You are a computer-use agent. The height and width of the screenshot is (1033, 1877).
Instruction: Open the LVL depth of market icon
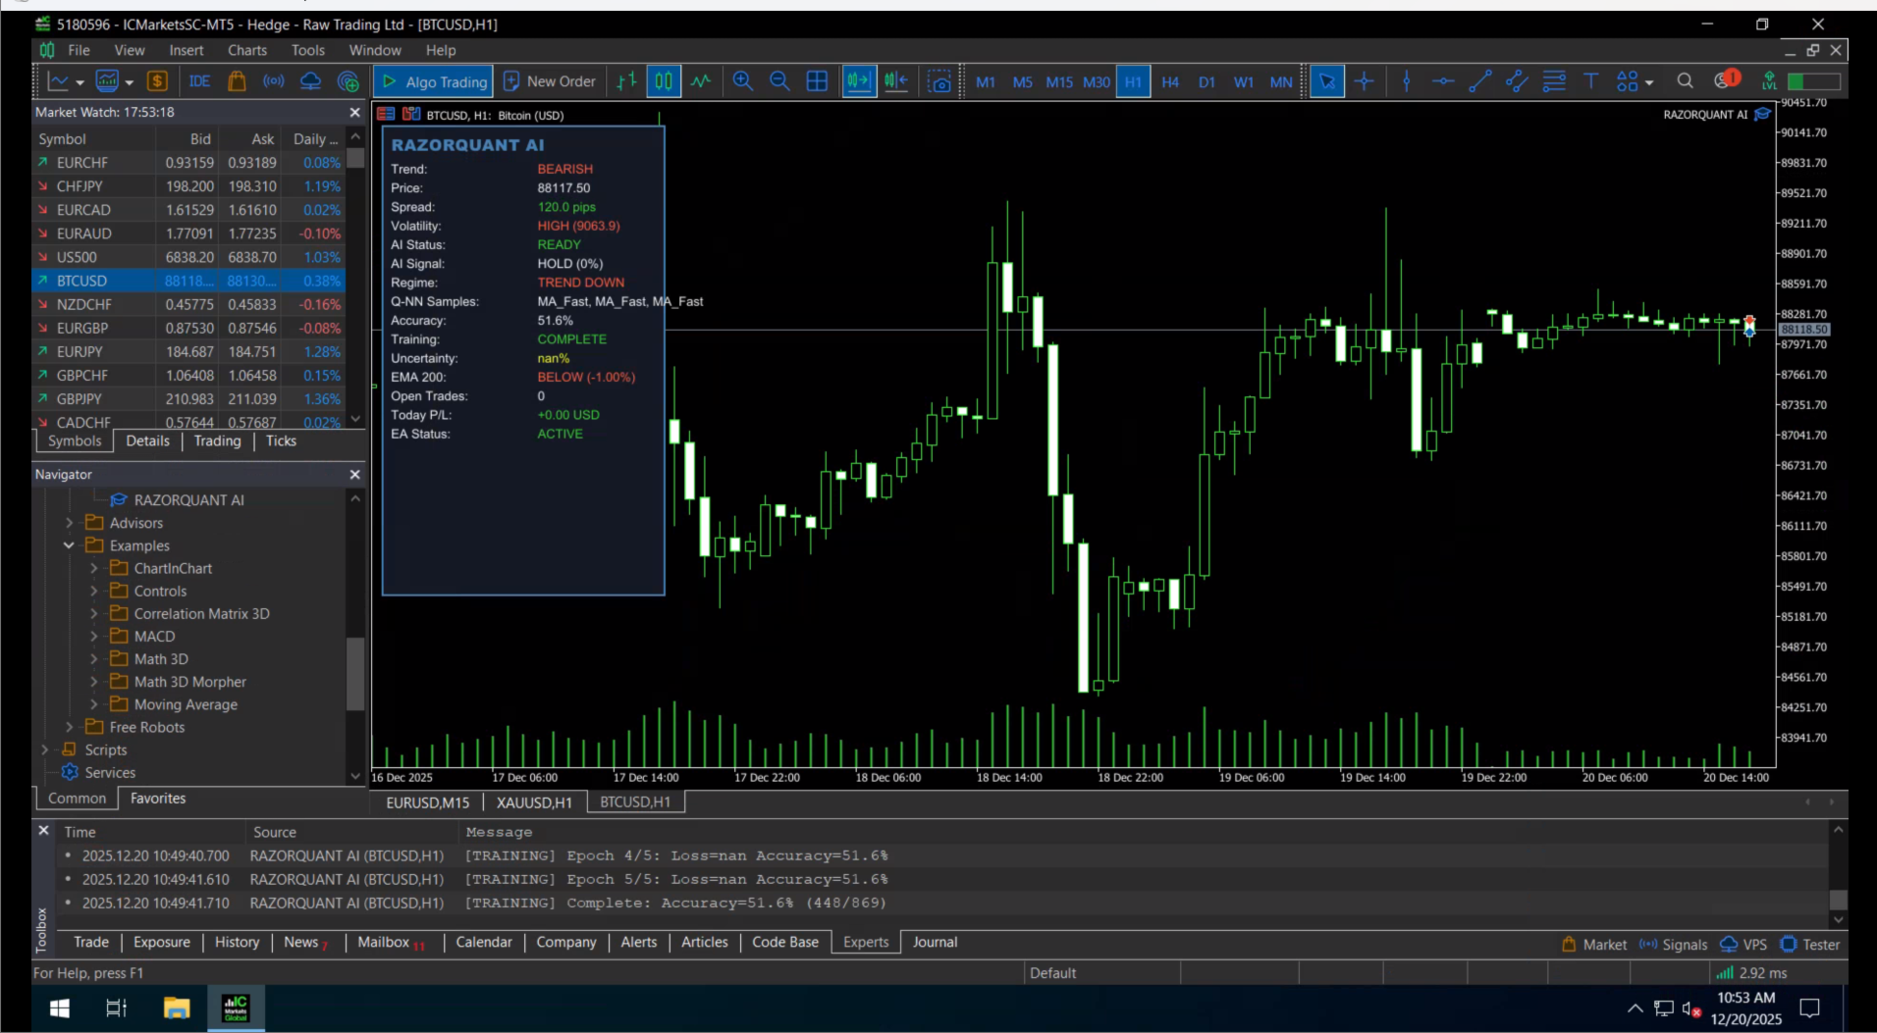coord(1769,81)
